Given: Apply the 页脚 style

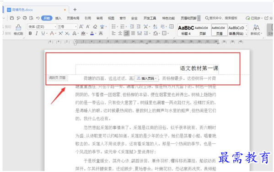Looking at the screenshot, I should pos(202,30).
